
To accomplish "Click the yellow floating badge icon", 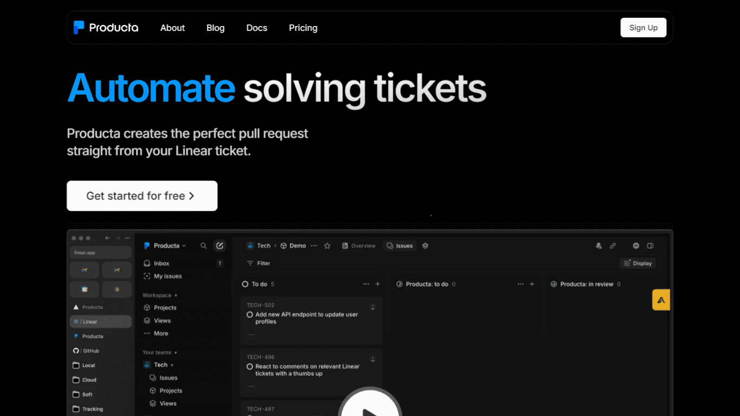I will [661, 300].
